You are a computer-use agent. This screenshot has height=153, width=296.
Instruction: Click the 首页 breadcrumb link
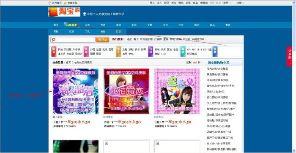coord(68,63)
